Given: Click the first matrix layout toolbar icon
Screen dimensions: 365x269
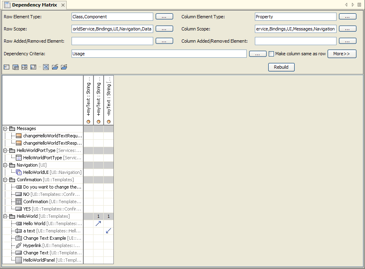Looking at the screenshot, I should (x=7, y=67).
